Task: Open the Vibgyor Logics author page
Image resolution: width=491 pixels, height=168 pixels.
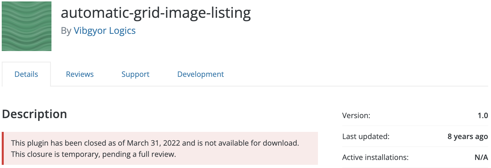Action: click(x=104, y=31)
